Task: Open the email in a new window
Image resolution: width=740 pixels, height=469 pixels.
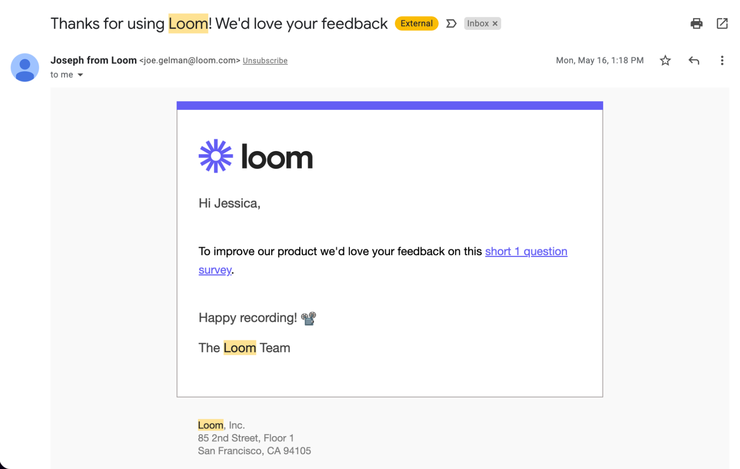Action: 721,24
